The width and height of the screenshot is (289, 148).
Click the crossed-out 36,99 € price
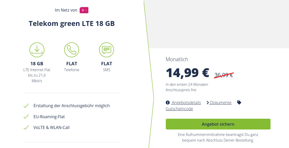[224, 75]
